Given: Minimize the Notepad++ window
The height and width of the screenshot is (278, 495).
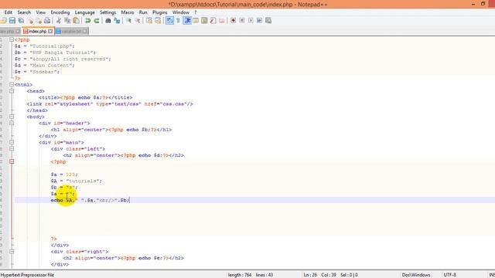Looking at the screenshot, I should (x=473, y=4).
